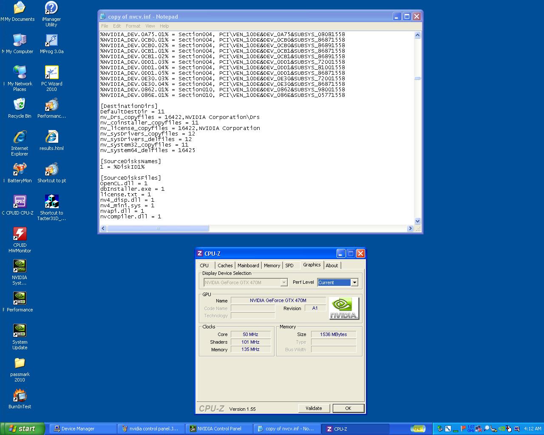Click Notepad's horizontal scrollbar thumb
Image resolution: width=544 pixels, height=435 pixels.
click(x=158, y=229)
